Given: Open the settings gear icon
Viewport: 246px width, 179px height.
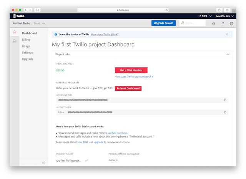Looking at the screenshot, I should [x=231, y=23].
